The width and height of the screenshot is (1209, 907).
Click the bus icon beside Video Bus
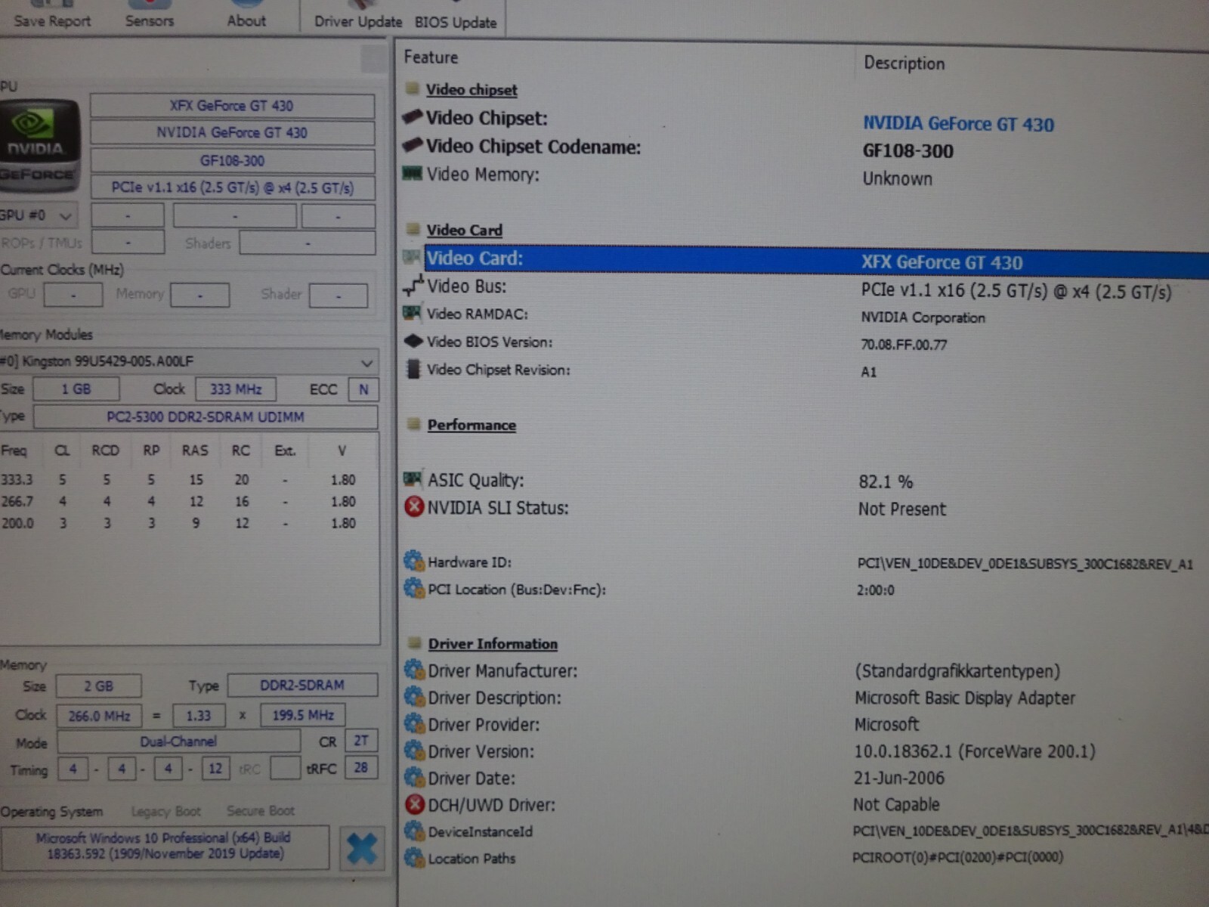tap(413, 285)
